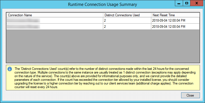
Task: Select second row's Next Reset Time cell
Action: click(175, 27)
